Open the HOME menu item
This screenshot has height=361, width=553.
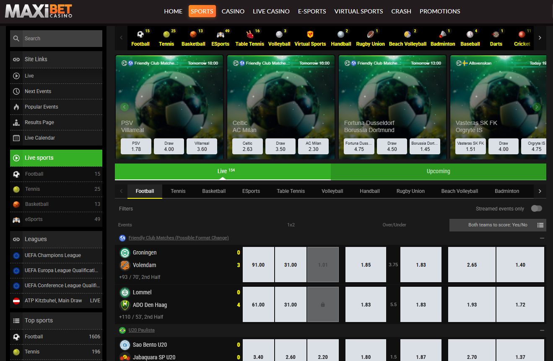173,11
